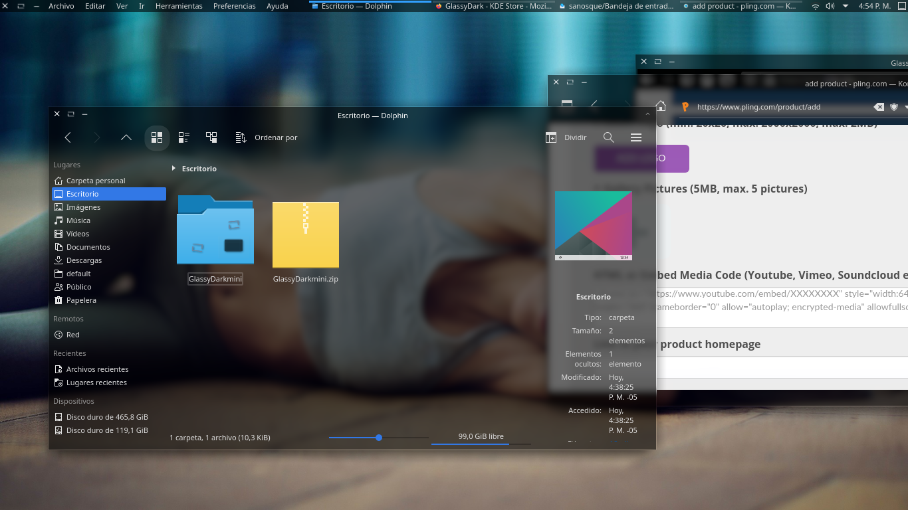
Task: Switch to GlassyDark KDE Store Mozilla task
Action: (493, 6)
